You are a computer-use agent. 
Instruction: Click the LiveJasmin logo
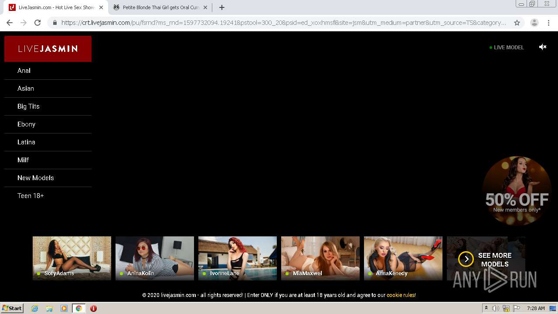coord(48,49)
